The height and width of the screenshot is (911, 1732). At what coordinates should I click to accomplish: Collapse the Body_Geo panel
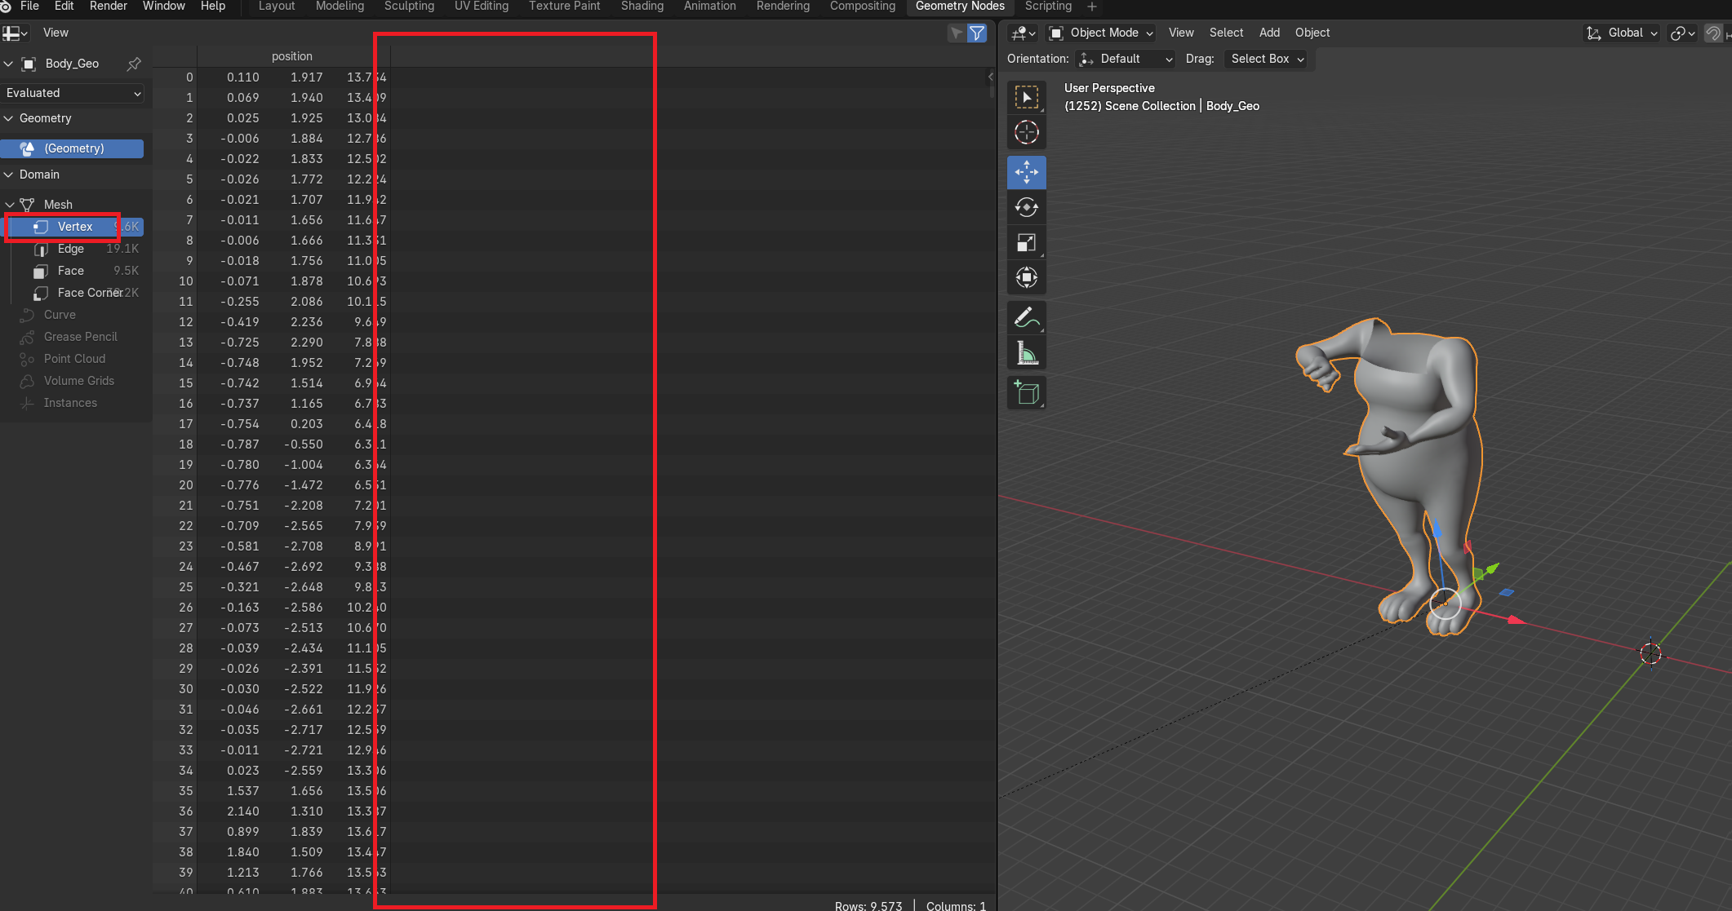(9, 64)
